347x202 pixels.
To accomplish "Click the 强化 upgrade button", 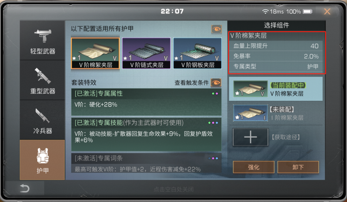I will pyautogui.click(x=254, y=167).
